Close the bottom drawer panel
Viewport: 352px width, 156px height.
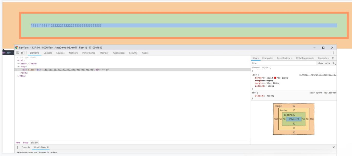pos(334,147)
